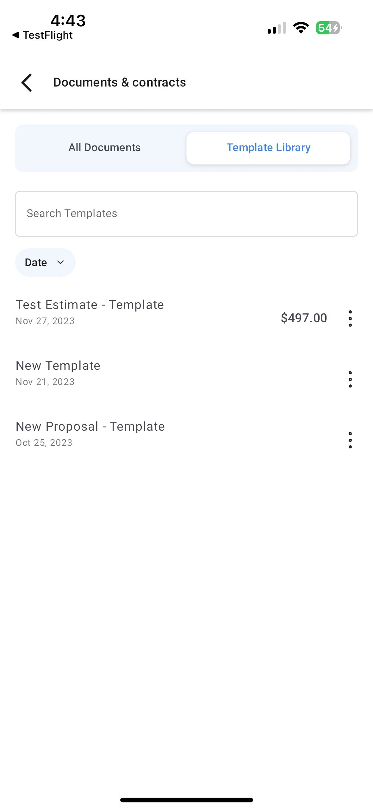Switch to the All Documents tab
The height and width of the screenshot is (810, 373).
(x=104, y=147)
